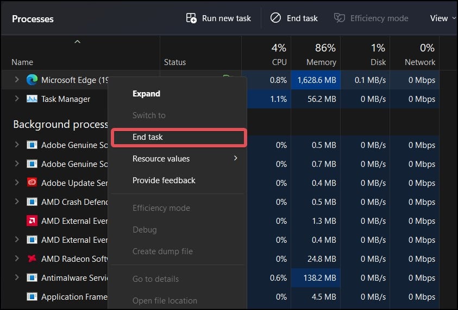This screenshot has height=310, width=458.
Task: Click the toolbar End task button
Action: click(294, 18)
